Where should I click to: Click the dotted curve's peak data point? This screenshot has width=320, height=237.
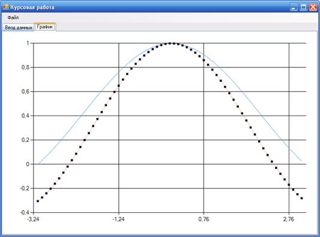click(169, 43)
